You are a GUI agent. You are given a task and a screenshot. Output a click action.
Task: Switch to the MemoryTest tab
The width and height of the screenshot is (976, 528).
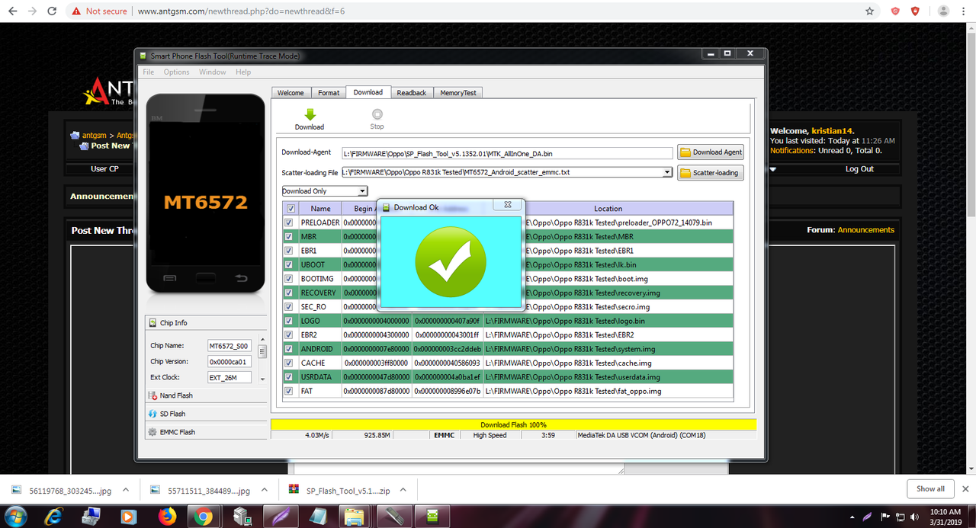pyautogui.click(x=458, y=93)
